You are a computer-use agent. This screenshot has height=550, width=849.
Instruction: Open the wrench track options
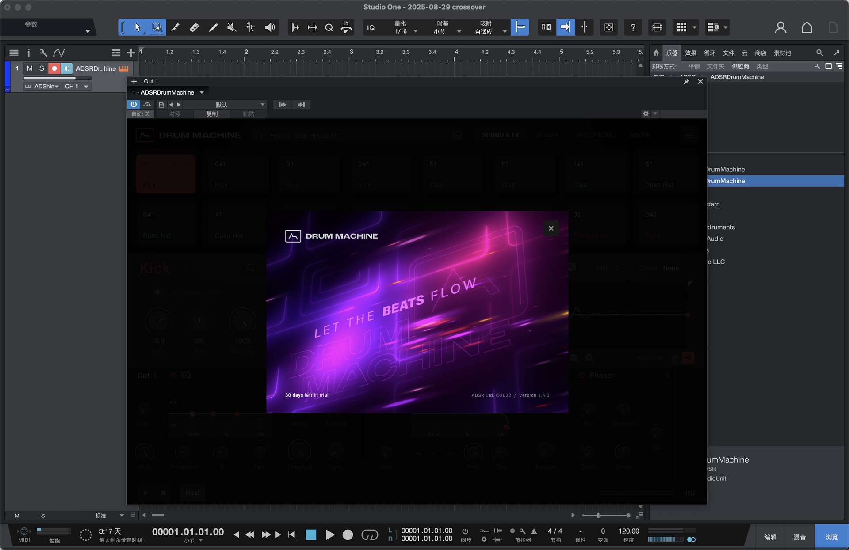pos(43,53)
